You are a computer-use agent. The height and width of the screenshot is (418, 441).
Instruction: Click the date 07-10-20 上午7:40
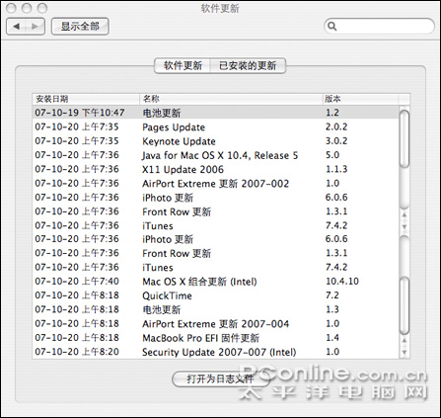click(77, 282)
